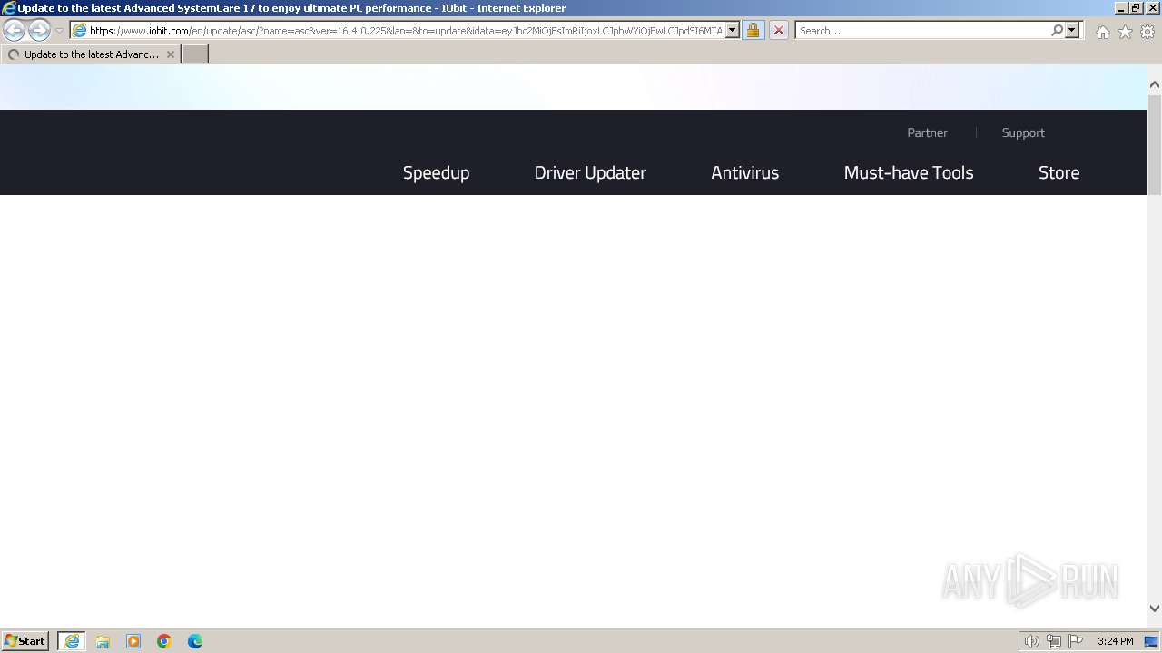1162x653 pixels.
Task: Open the Speedup menu
Action: [x=436, y=172]
